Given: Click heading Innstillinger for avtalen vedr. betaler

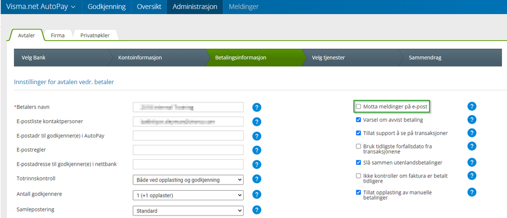Looking at the screenshot, I should coord(64,82).
